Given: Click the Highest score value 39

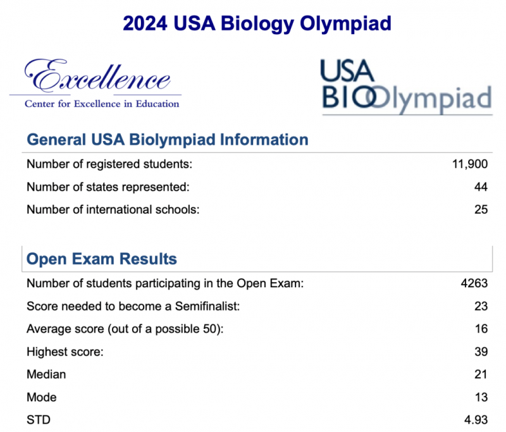Looking at the screenshot, I should pos(481,352).
